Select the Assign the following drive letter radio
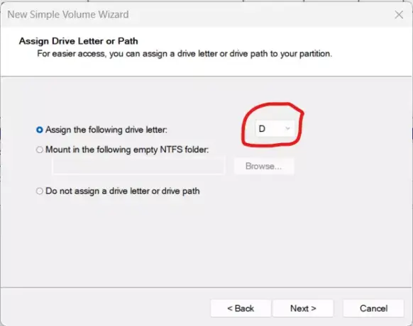 pyautogui.click(x=40, y=130)
